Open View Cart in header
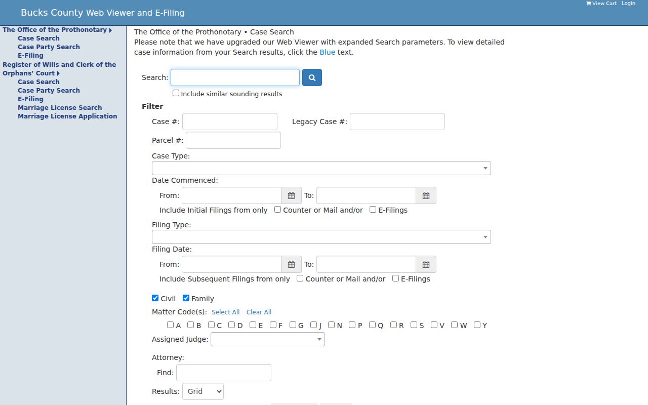The width and height of the screenshot is (648, 405). 601,4
